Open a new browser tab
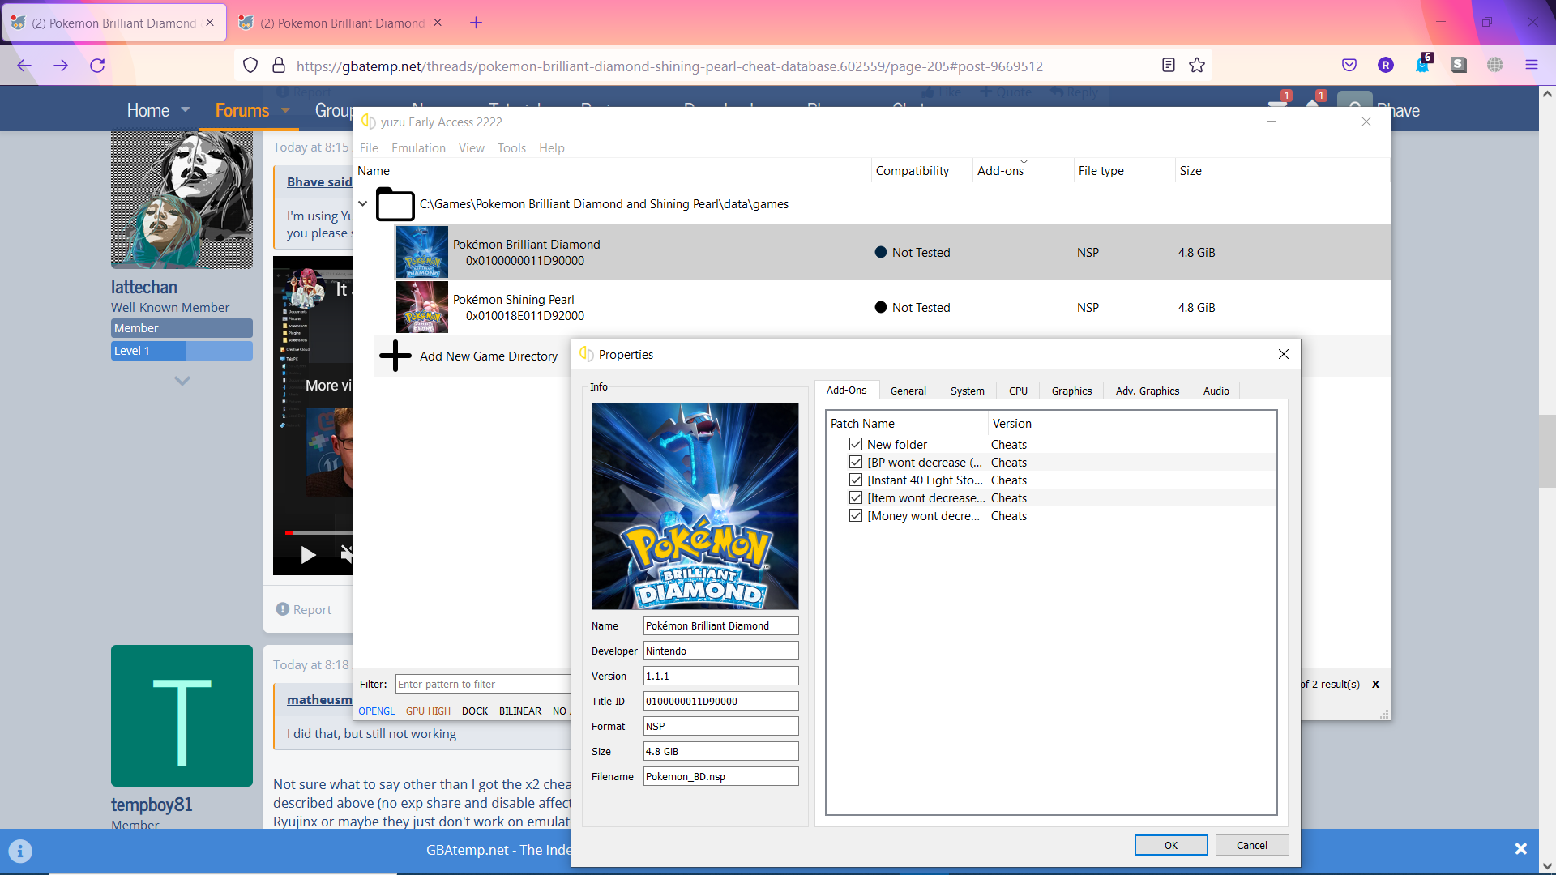 pos(477,23)
